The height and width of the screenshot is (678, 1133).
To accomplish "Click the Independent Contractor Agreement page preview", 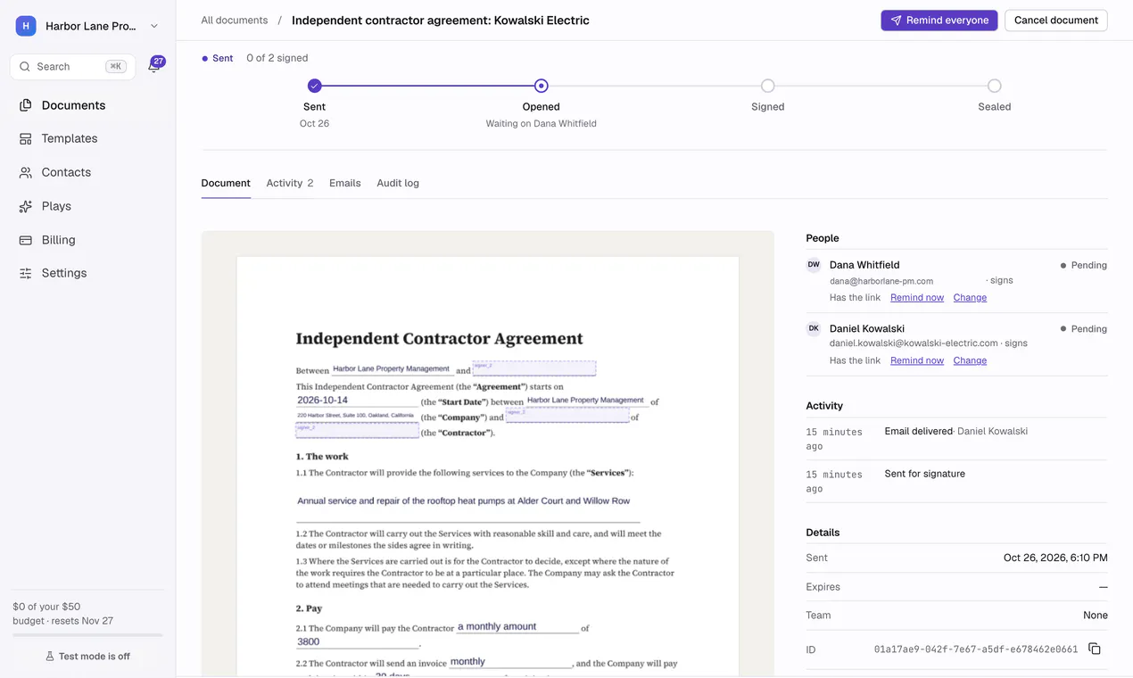I will point(487,467).
